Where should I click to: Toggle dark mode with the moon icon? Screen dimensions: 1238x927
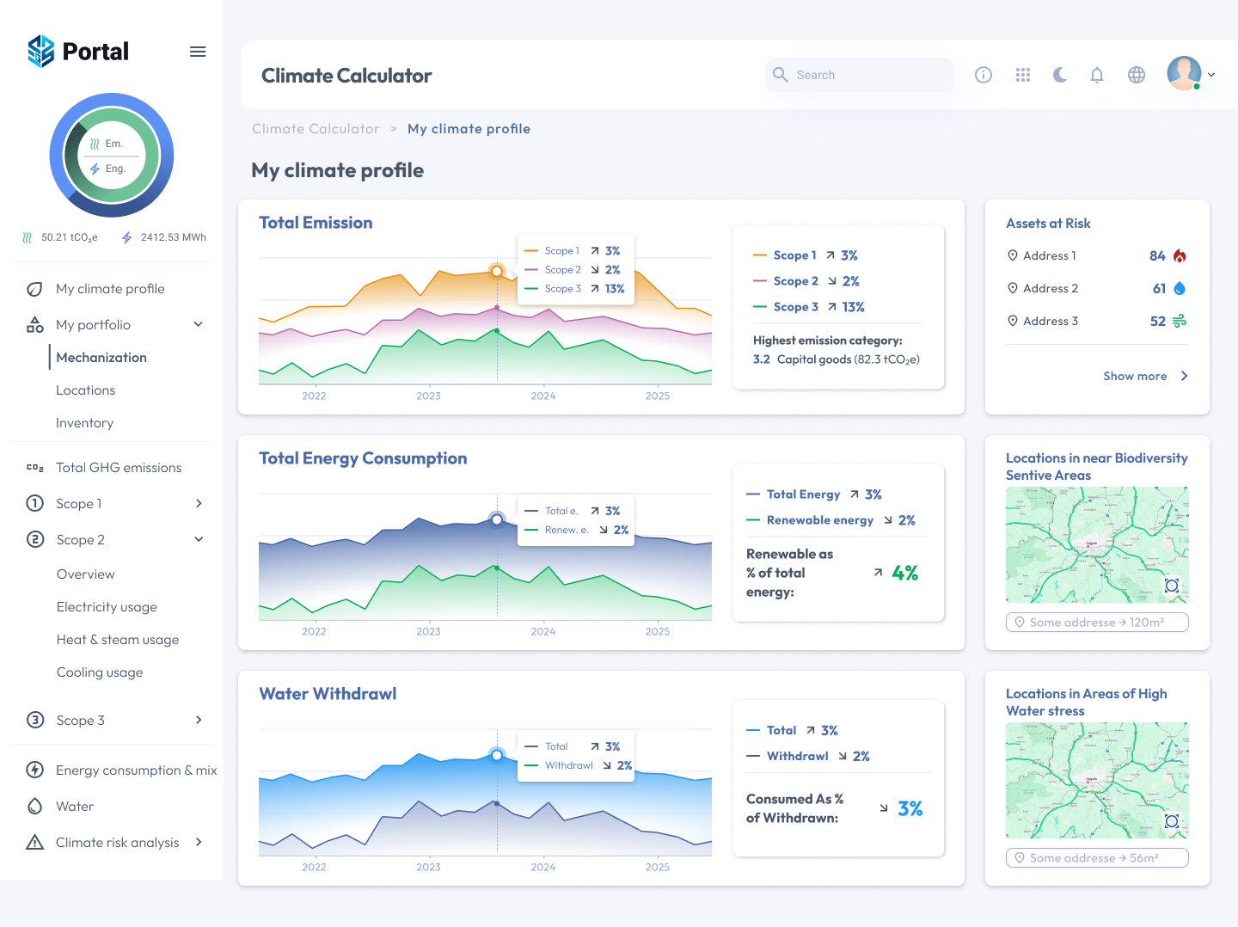(1059, 75)
